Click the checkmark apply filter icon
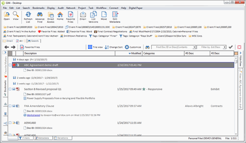This screenshot has height=143, width=246. point(231,47)
